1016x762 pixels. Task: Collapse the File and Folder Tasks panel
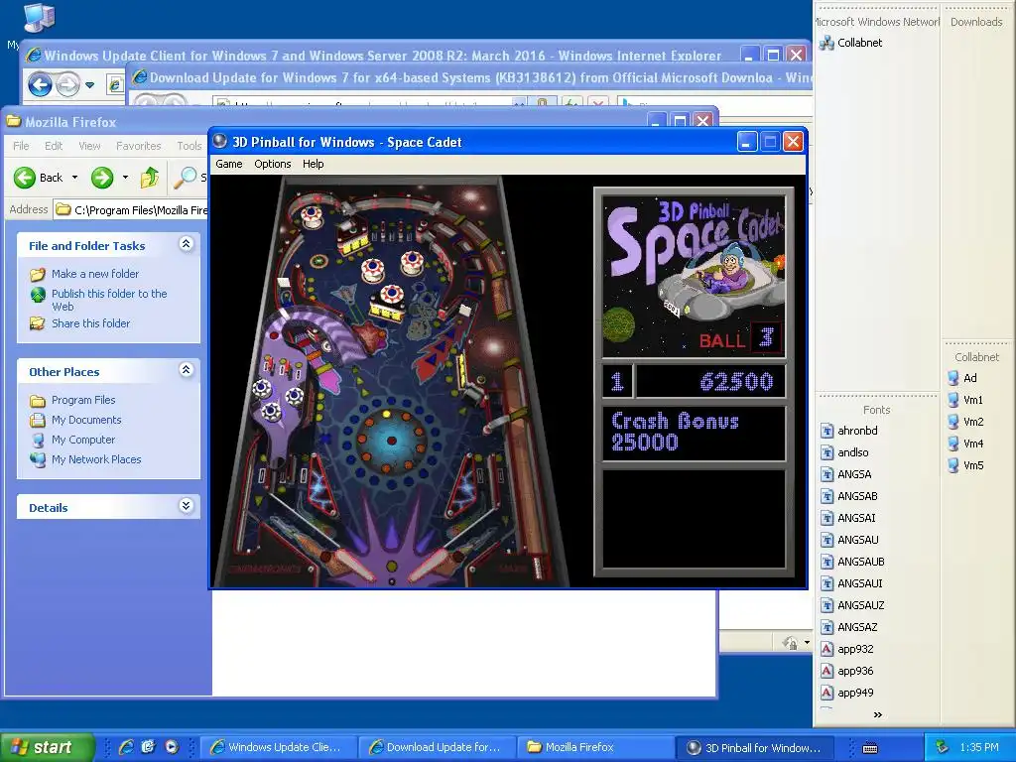[186, 244]
